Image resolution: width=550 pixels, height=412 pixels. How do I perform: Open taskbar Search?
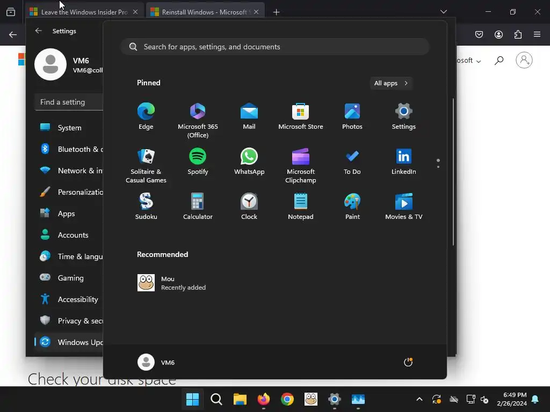216,399
